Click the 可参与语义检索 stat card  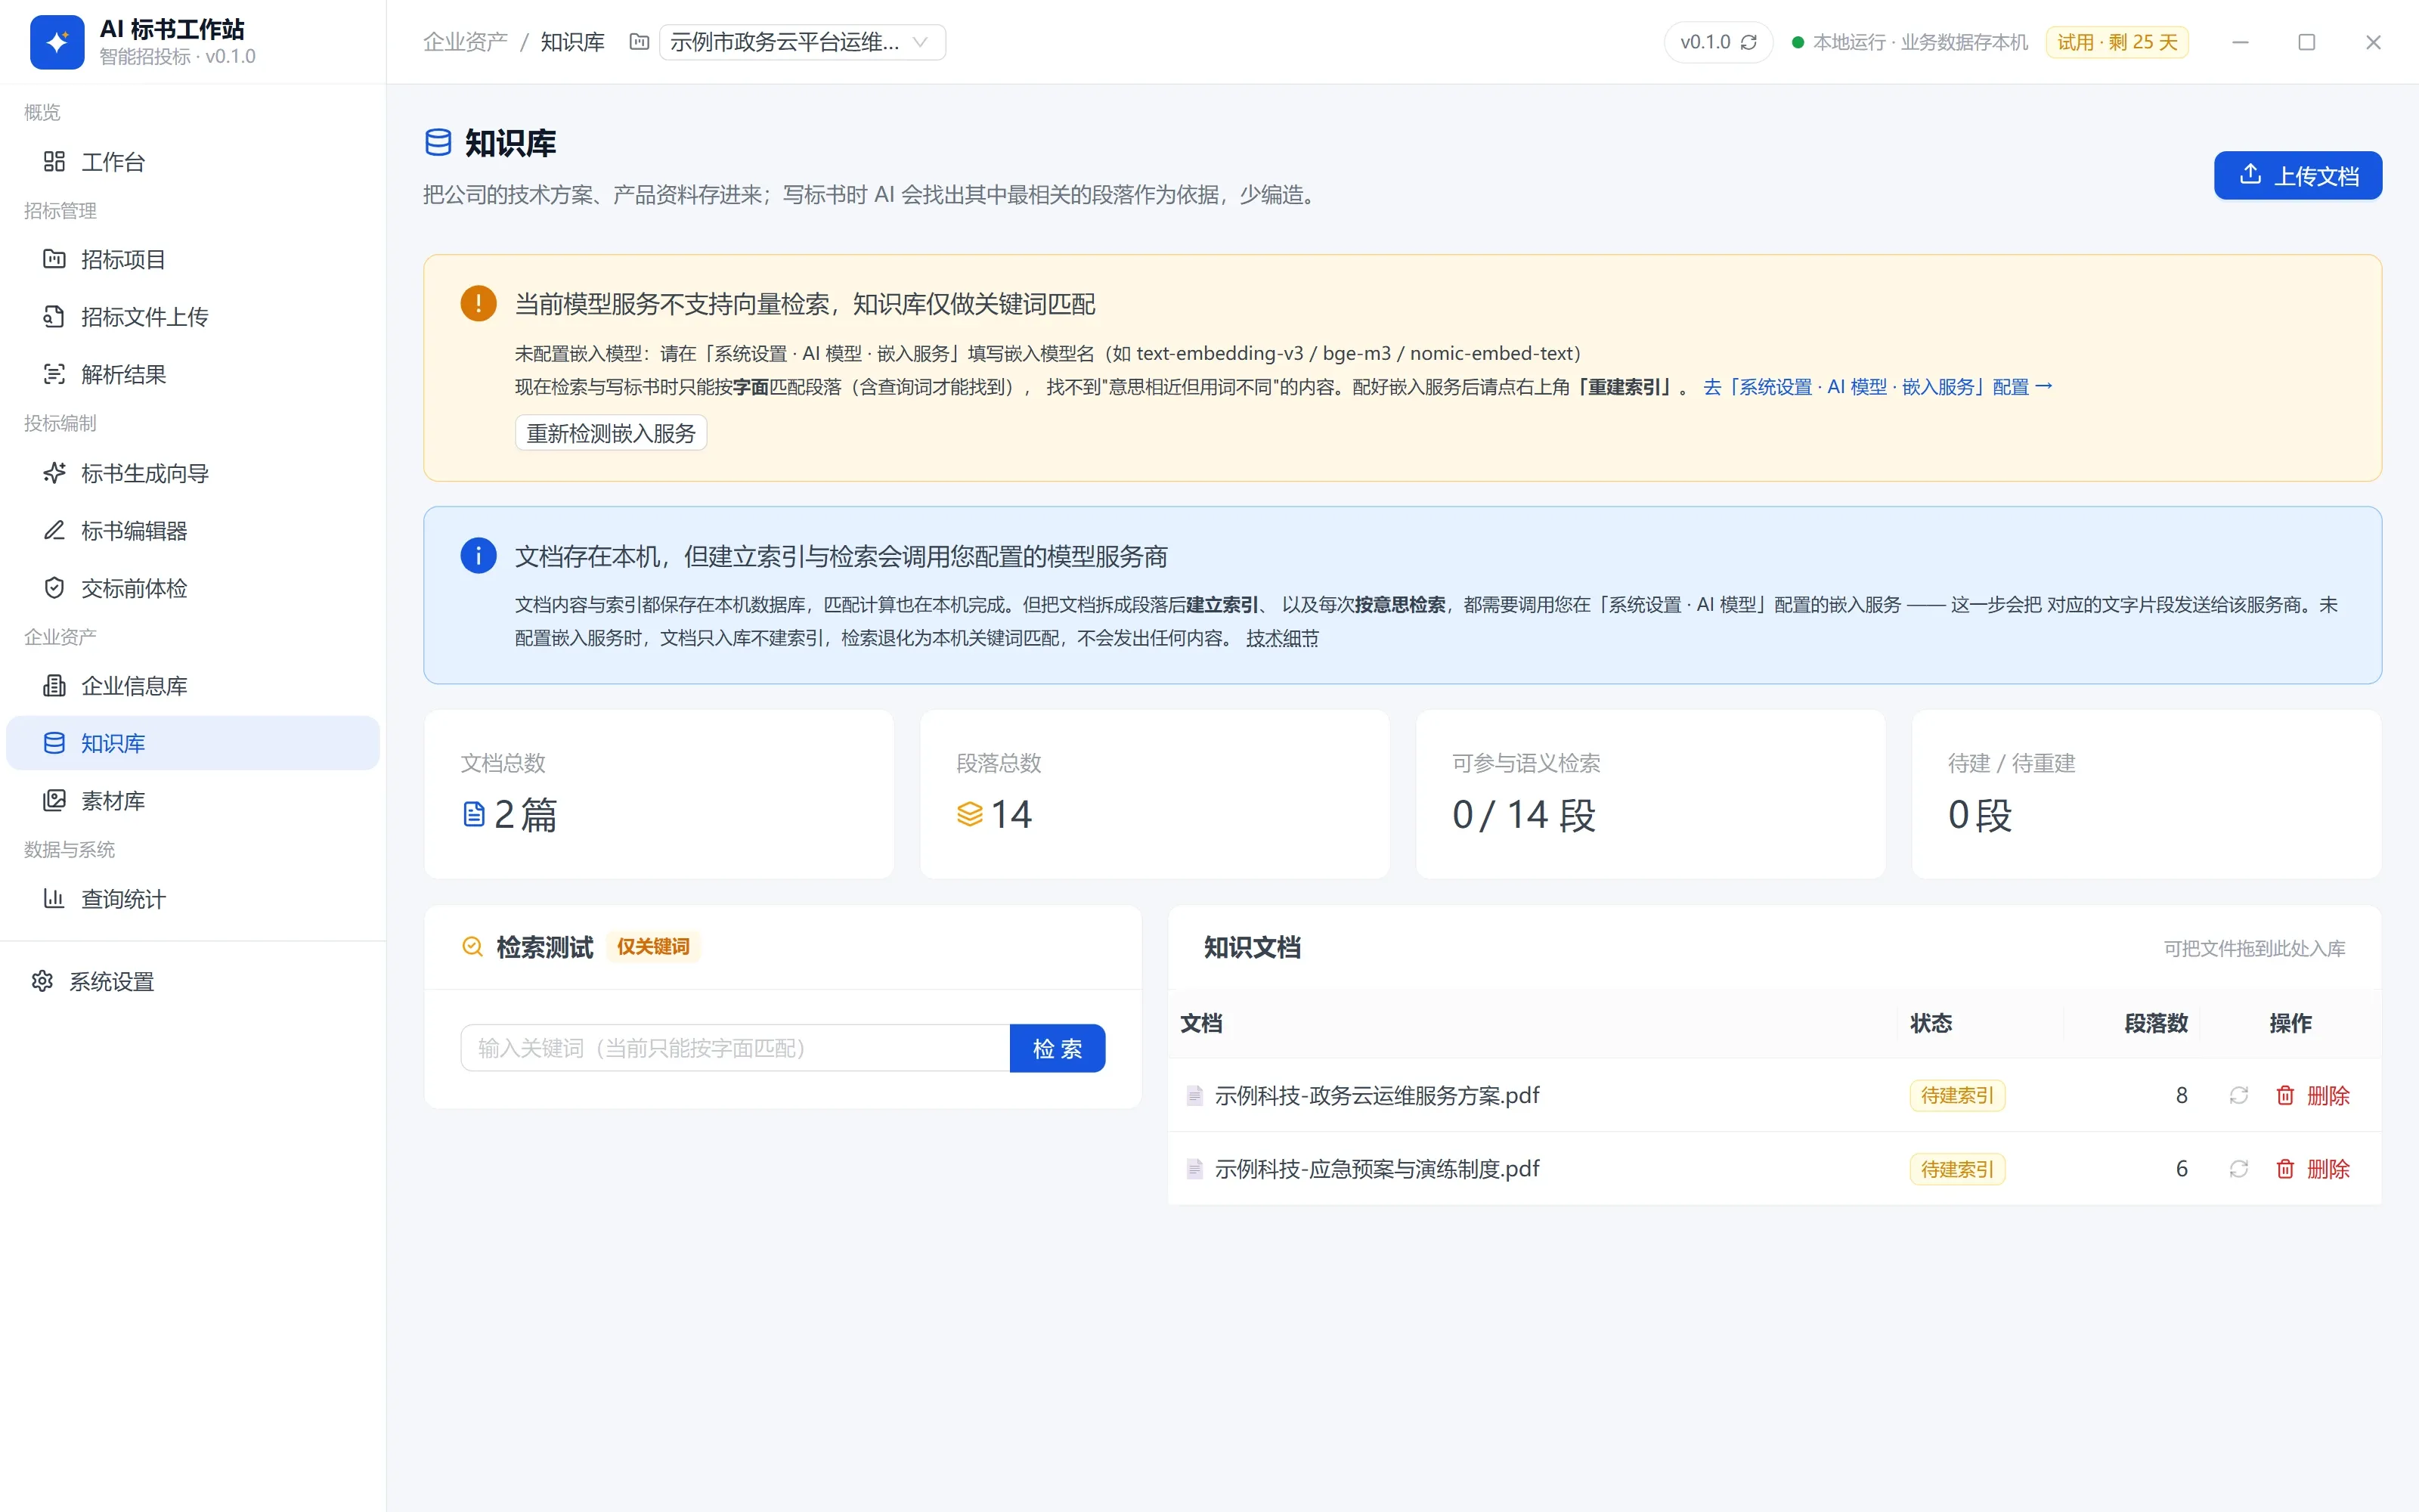(x=1650, y=794)
